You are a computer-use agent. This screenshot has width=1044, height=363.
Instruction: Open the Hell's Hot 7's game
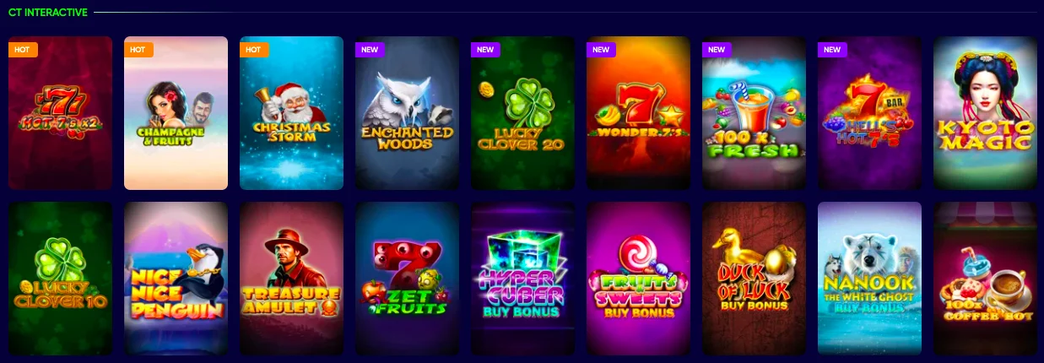[869, 113]
